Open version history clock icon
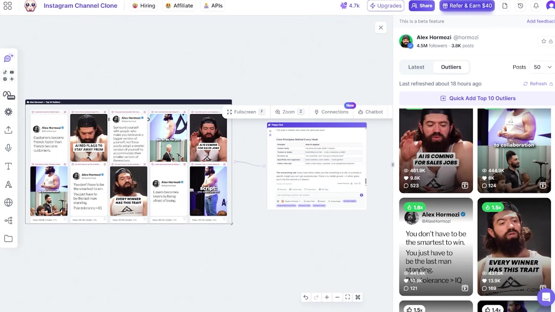 520,6
